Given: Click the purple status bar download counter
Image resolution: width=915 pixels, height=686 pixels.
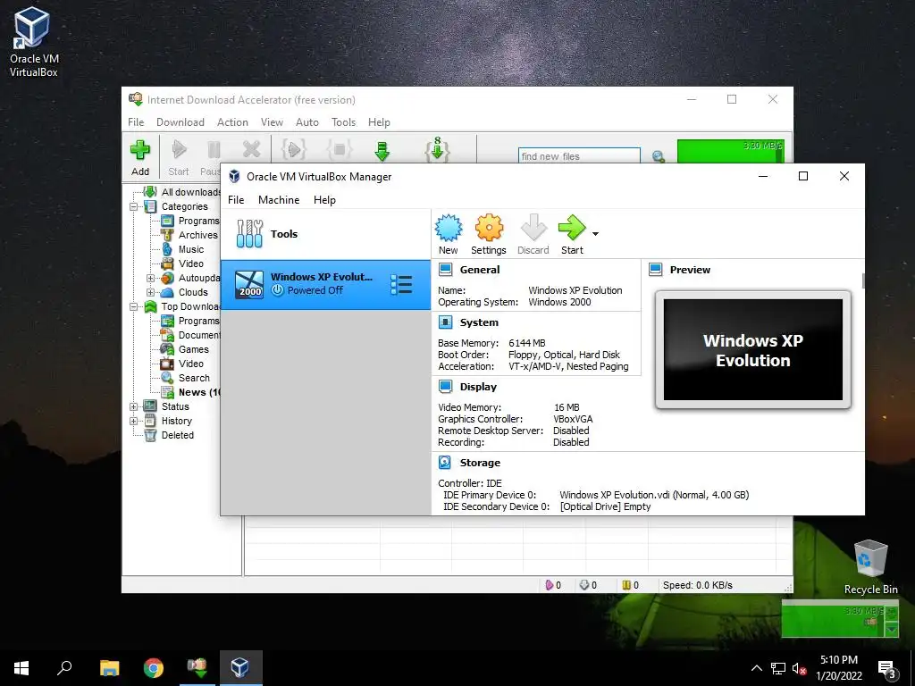Looking at the screenshot, I should pos(552,584).
